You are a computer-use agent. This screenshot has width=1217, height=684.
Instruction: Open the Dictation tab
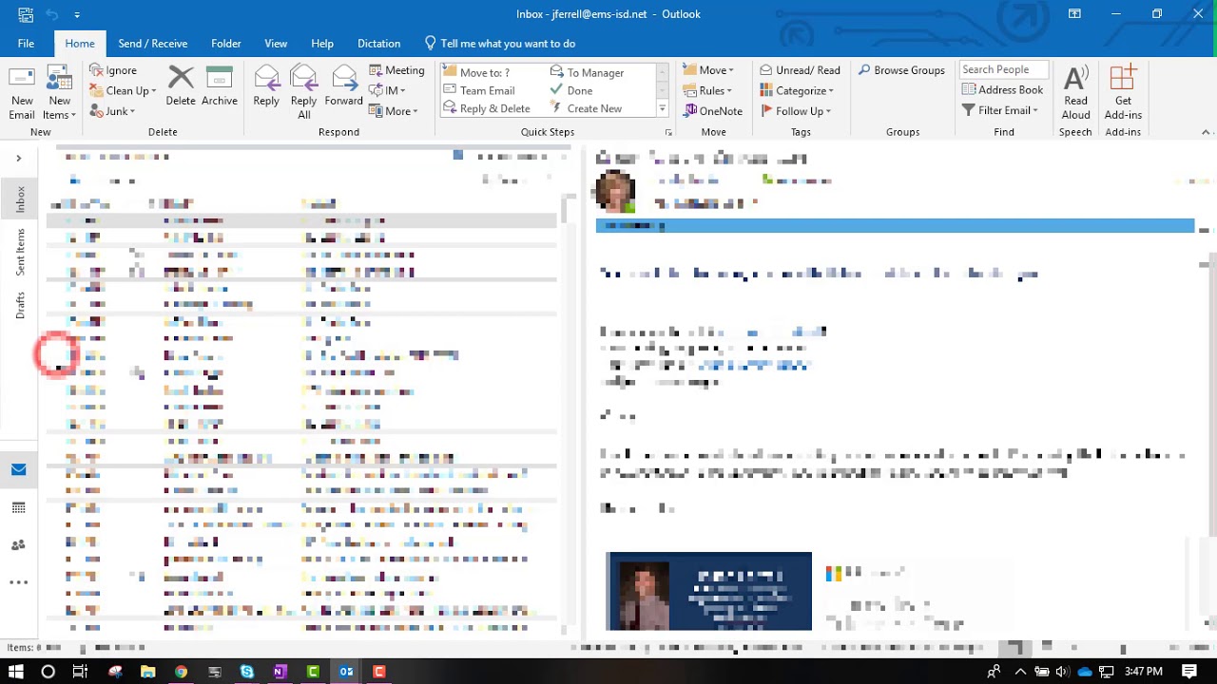coord(378,44)
